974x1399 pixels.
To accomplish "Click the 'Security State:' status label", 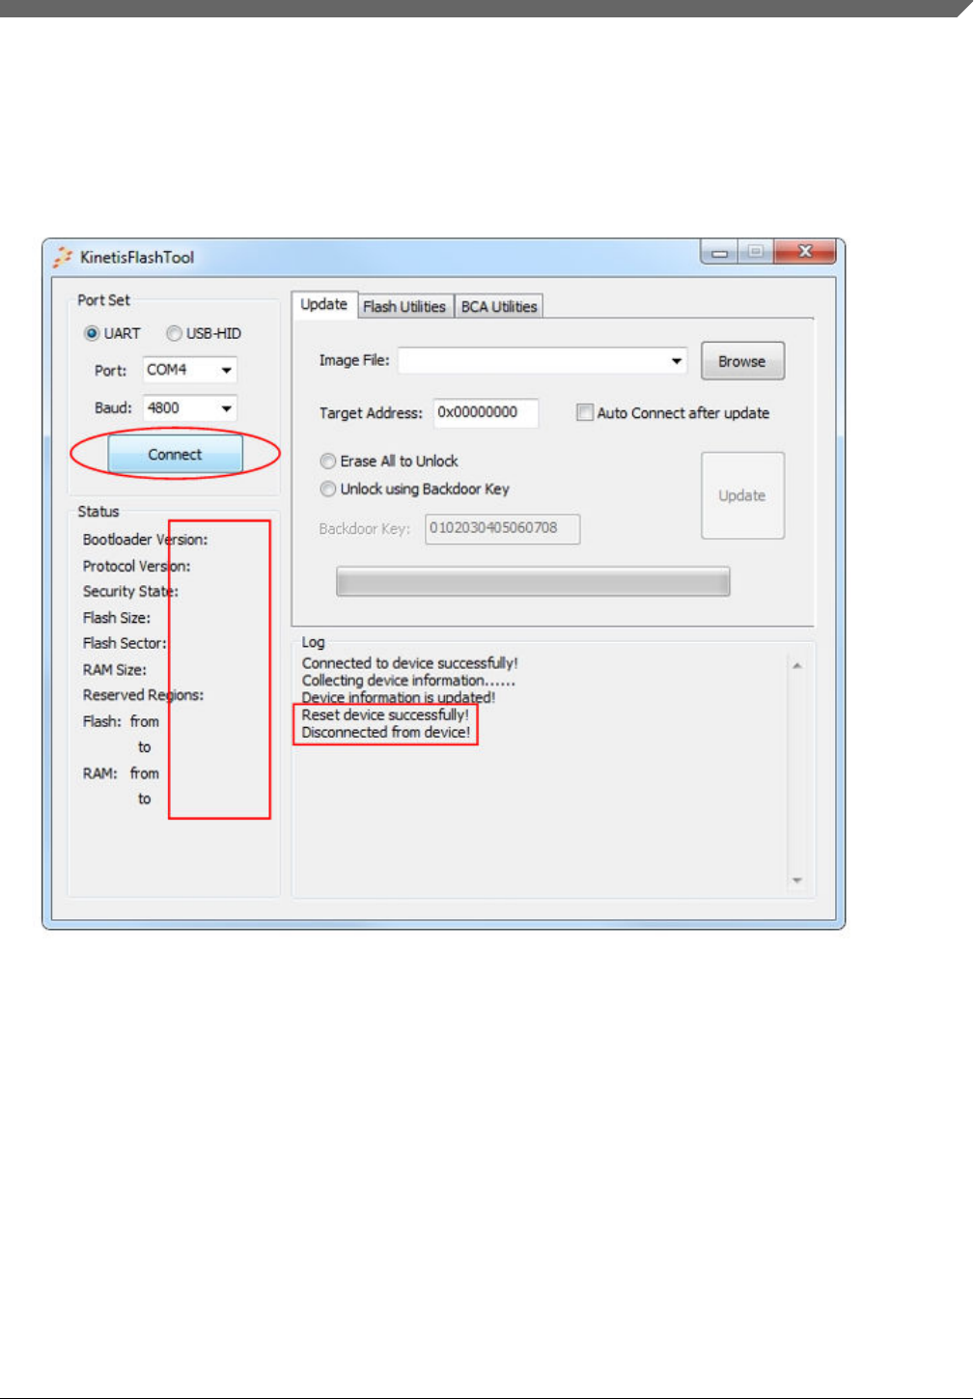I will (x=130, y=592).
